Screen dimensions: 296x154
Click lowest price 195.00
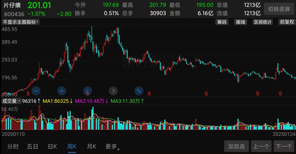(x=205, y=5)
